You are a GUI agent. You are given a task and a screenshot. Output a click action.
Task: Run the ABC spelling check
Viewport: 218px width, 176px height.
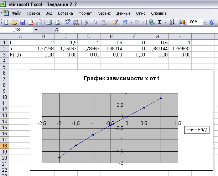tap(68, 22)
